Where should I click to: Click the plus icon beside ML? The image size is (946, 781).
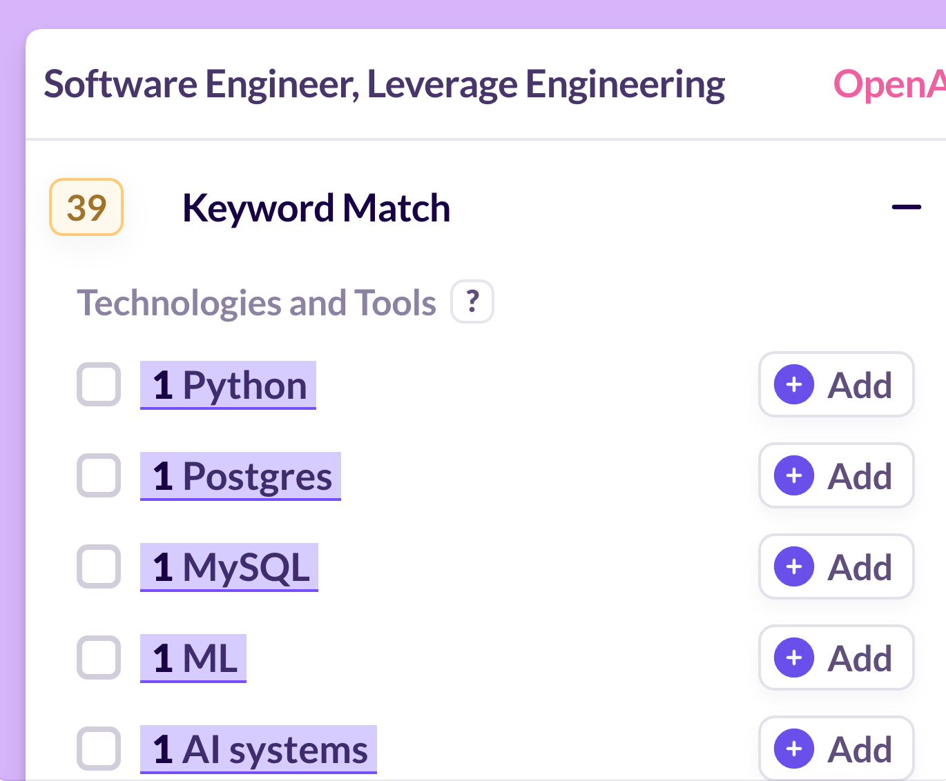[x=794, y=658]
